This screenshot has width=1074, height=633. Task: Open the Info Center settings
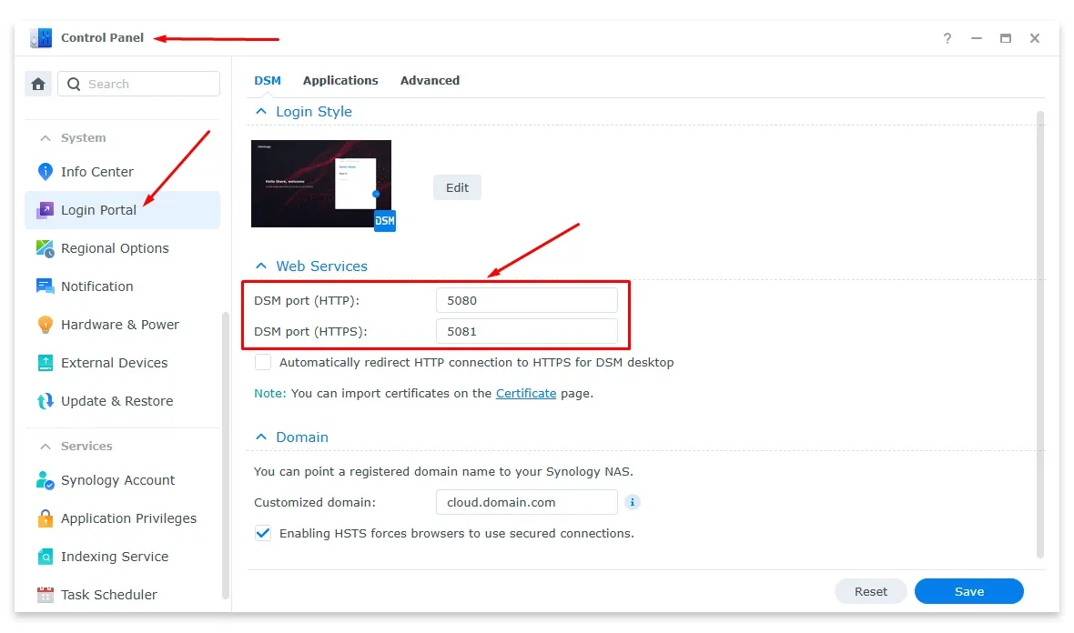[x=96, y=171]
